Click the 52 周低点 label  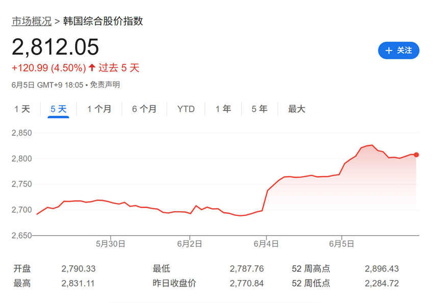click(x=311, y=283)
